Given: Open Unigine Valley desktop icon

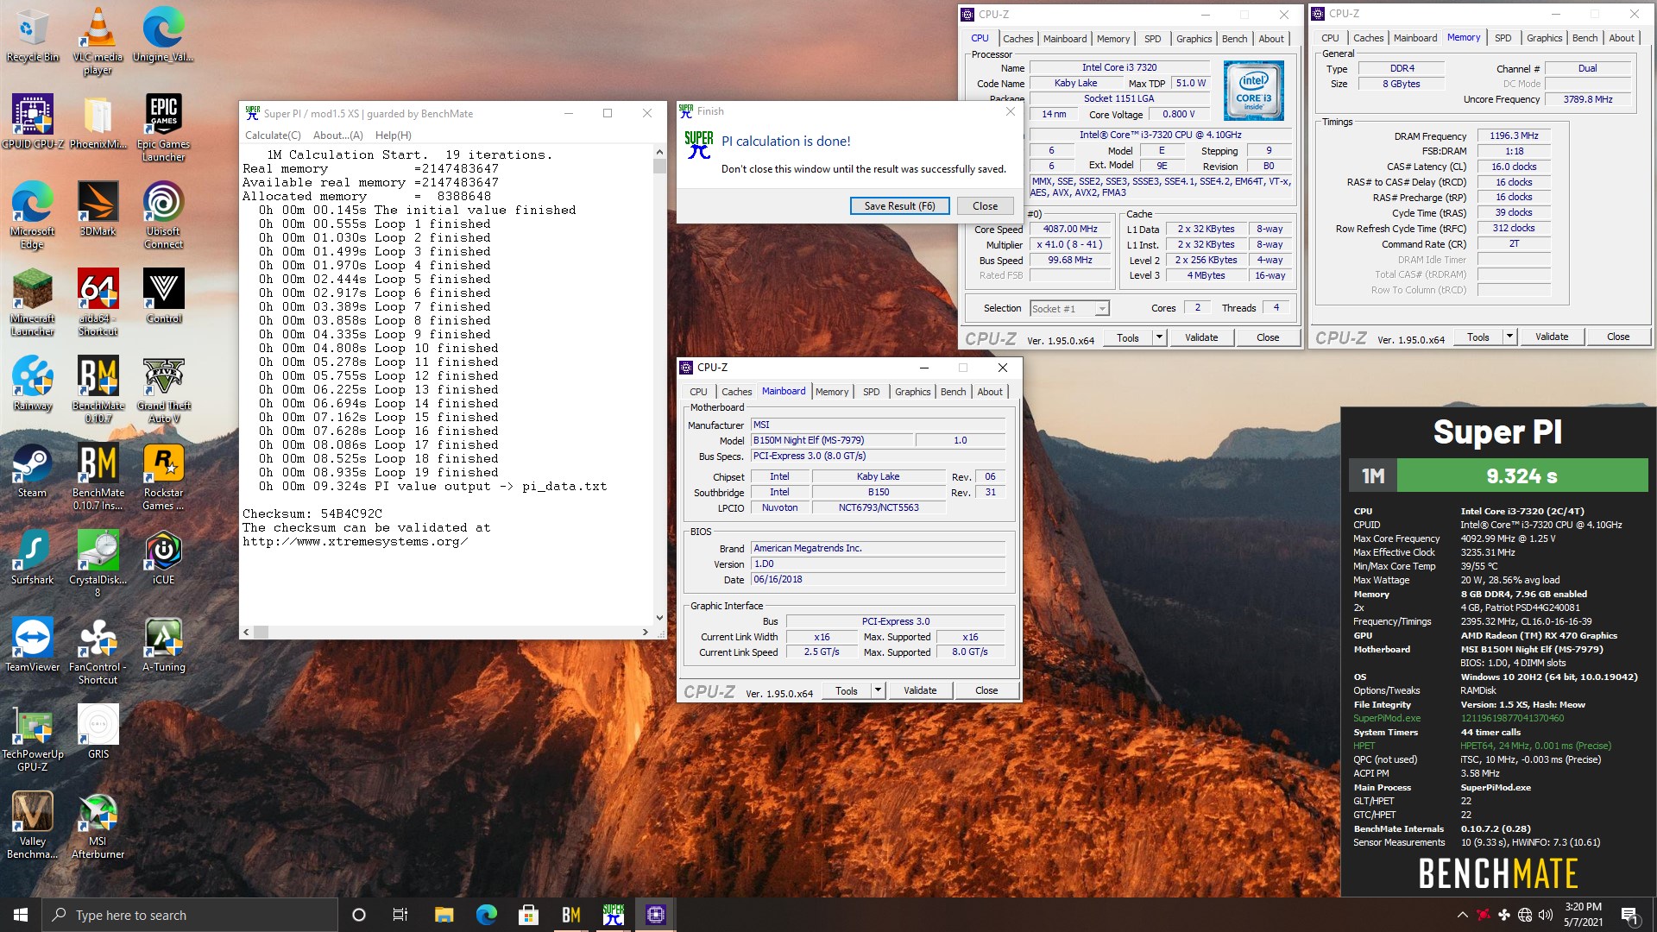Looking at the screenshot, I should click(163, 35).
